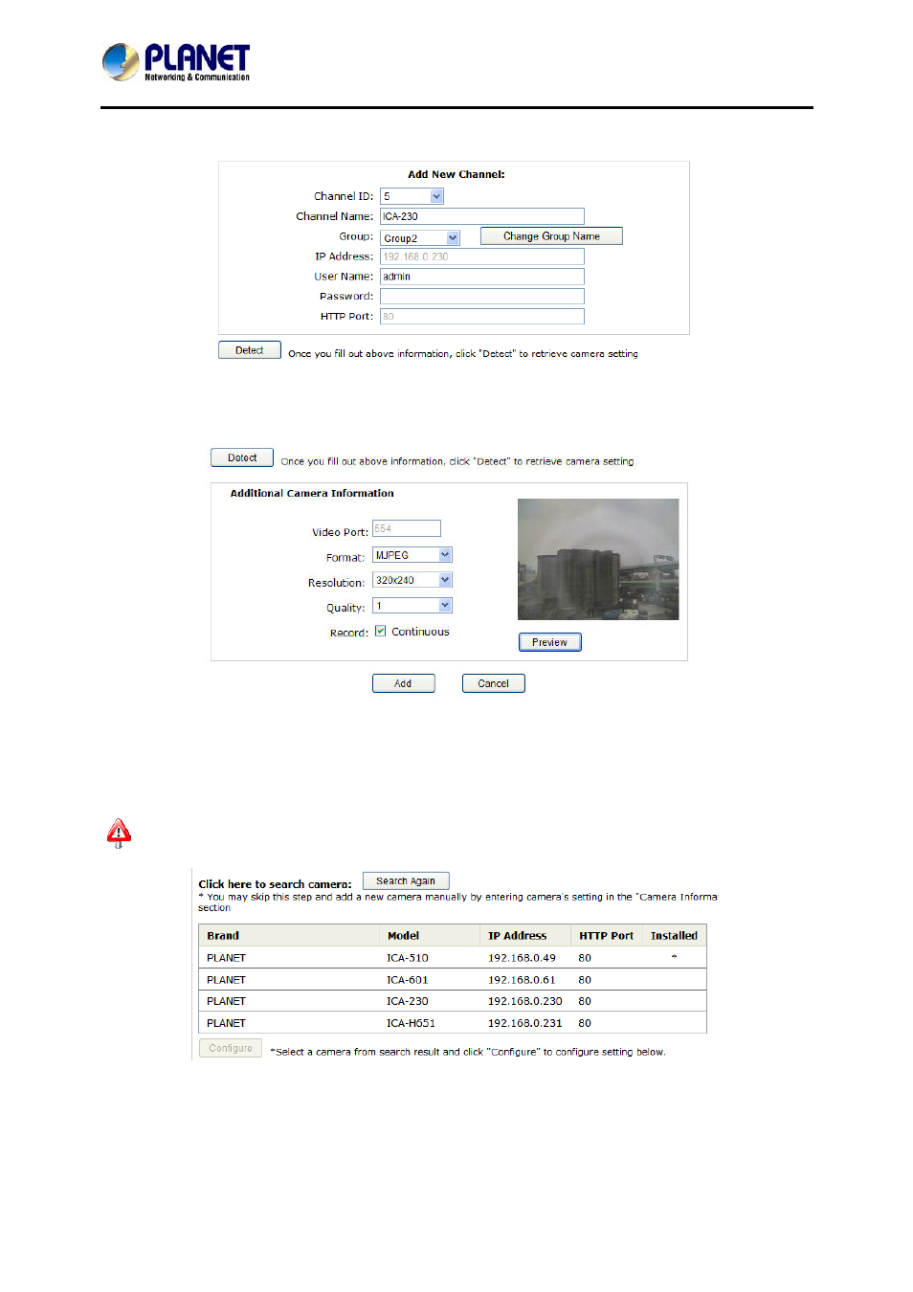
Task: Focus the Password input field
Action: (x=481, y=297)
